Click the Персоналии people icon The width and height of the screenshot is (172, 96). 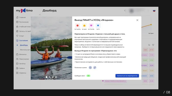pyautogui.click(x=17, y=59)
